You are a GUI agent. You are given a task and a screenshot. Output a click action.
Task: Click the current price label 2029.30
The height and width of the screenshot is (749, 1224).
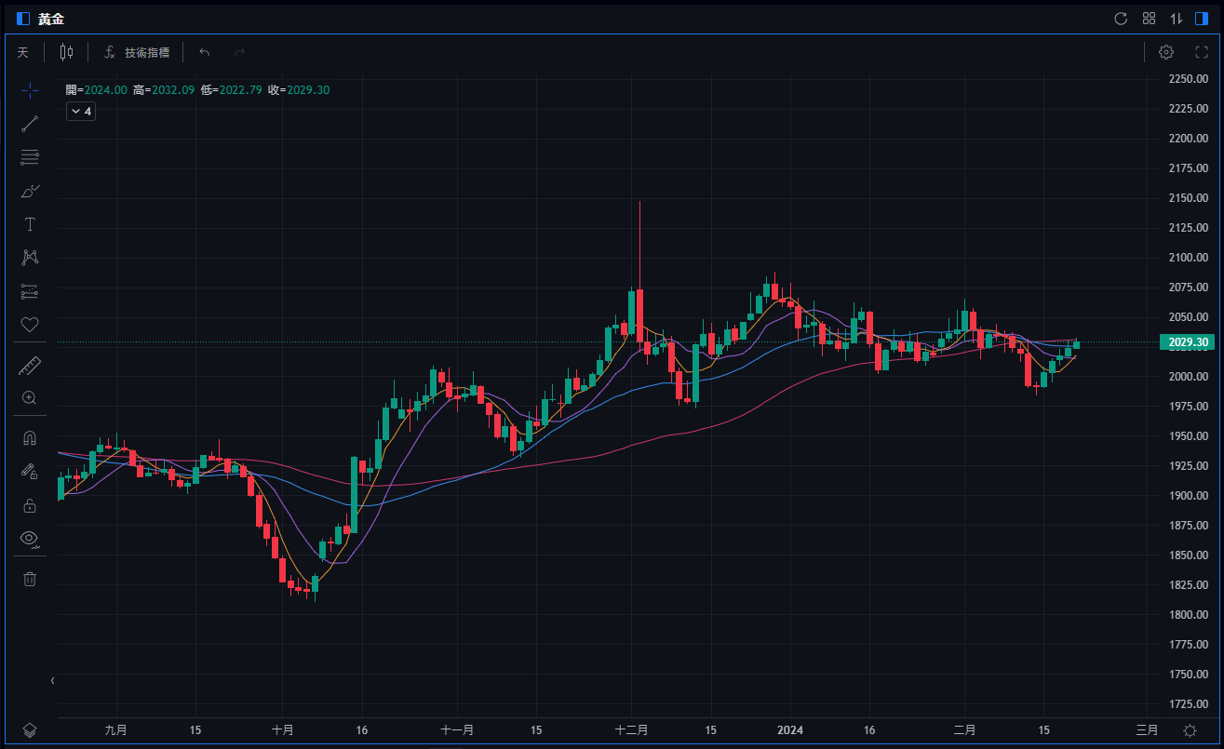[x=1188, y=342]
